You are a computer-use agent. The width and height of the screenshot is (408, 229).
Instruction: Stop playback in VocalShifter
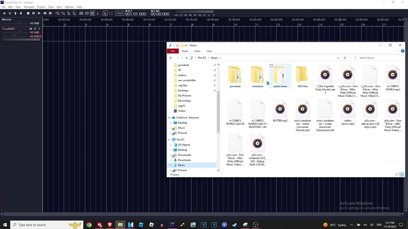(28, 13)
